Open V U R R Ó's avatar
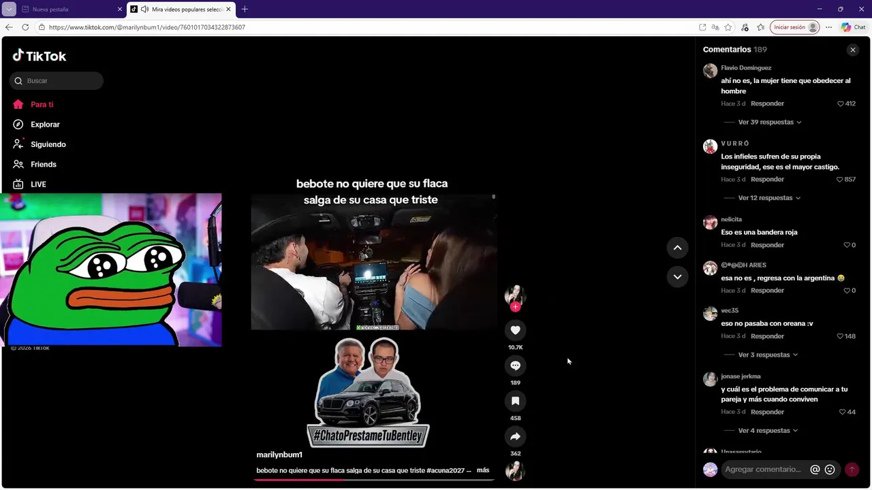The width and height of the screenshot is (872, 490). pyautogui.click(x=710, y=147)
